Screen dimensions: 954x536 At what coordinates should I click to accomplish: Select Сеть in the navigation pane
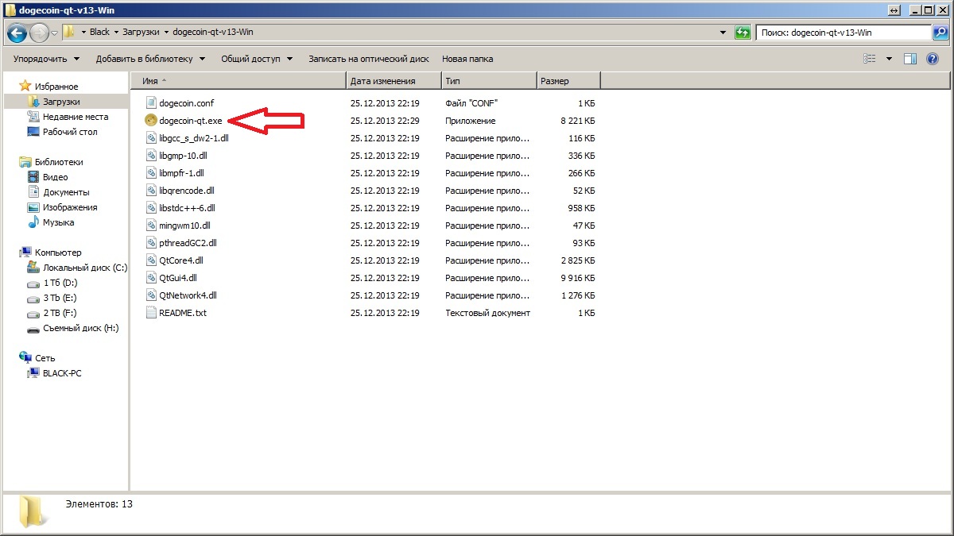click(x=45, y=358)
